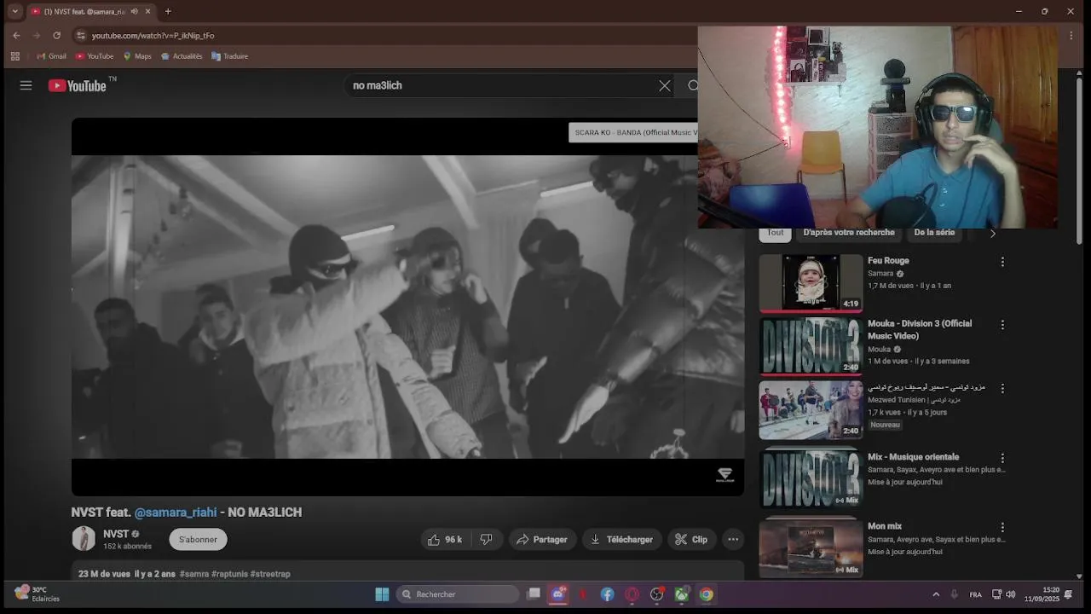Open the Feu Rouge video thumbnail

coord(811,283)
